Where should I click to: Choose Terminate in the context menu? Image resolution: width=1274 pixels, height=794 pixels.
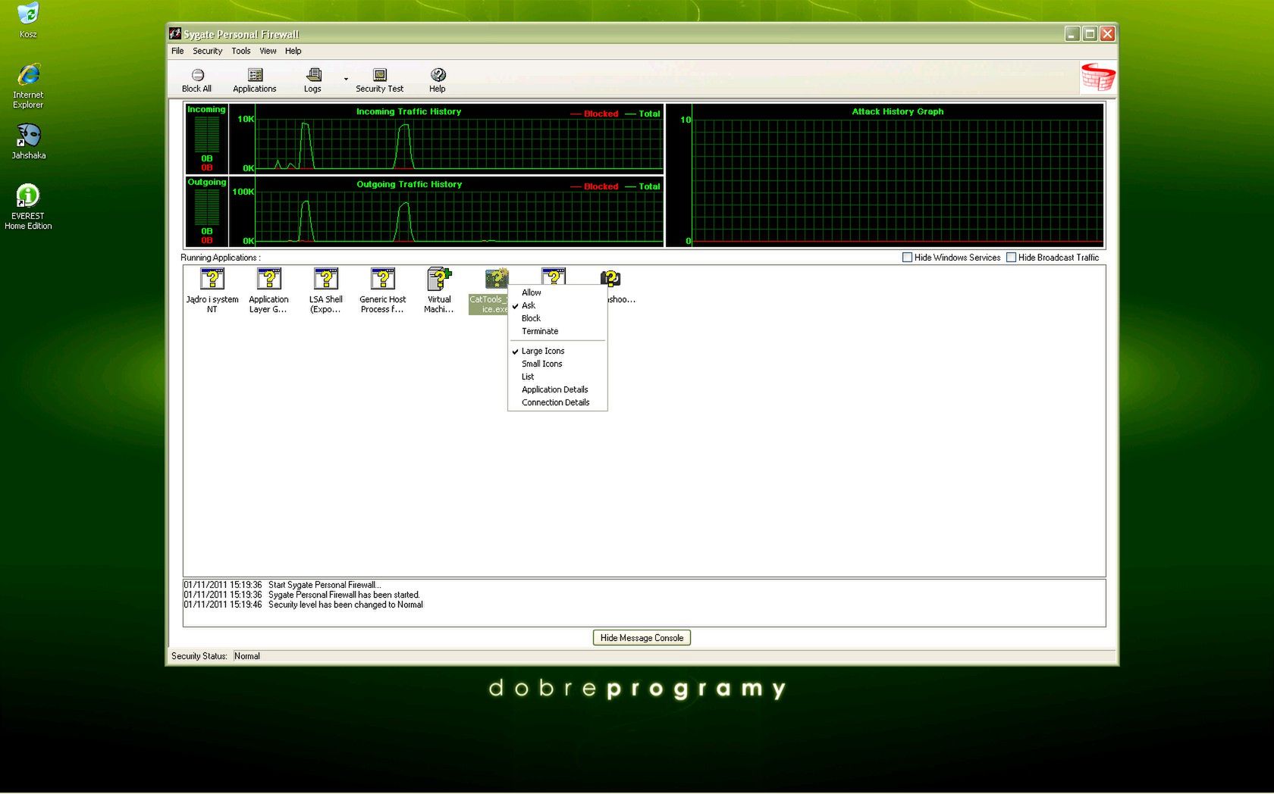pos(557,331)
